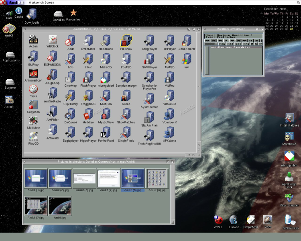Click the right arrow of AmiKit Utilities horizontal scrollbar

coord(193,155)
